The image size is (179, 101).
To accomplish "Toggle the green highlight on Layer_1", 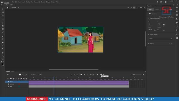I will tap(19, 86).
